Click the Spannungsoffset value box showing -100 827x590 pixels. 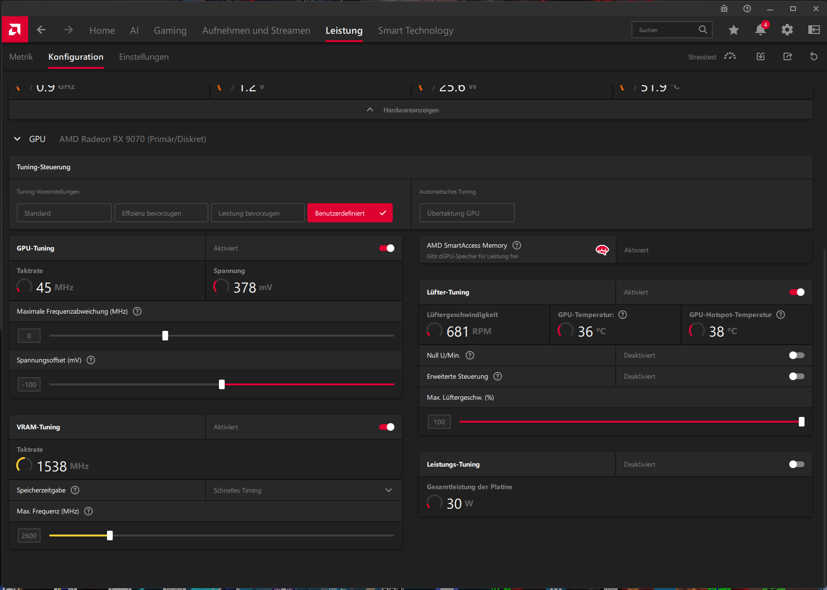29,384
